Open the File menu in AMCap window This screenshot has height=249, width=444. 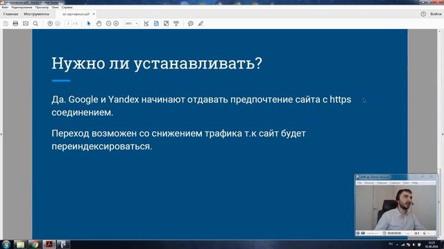coord(359,183)
